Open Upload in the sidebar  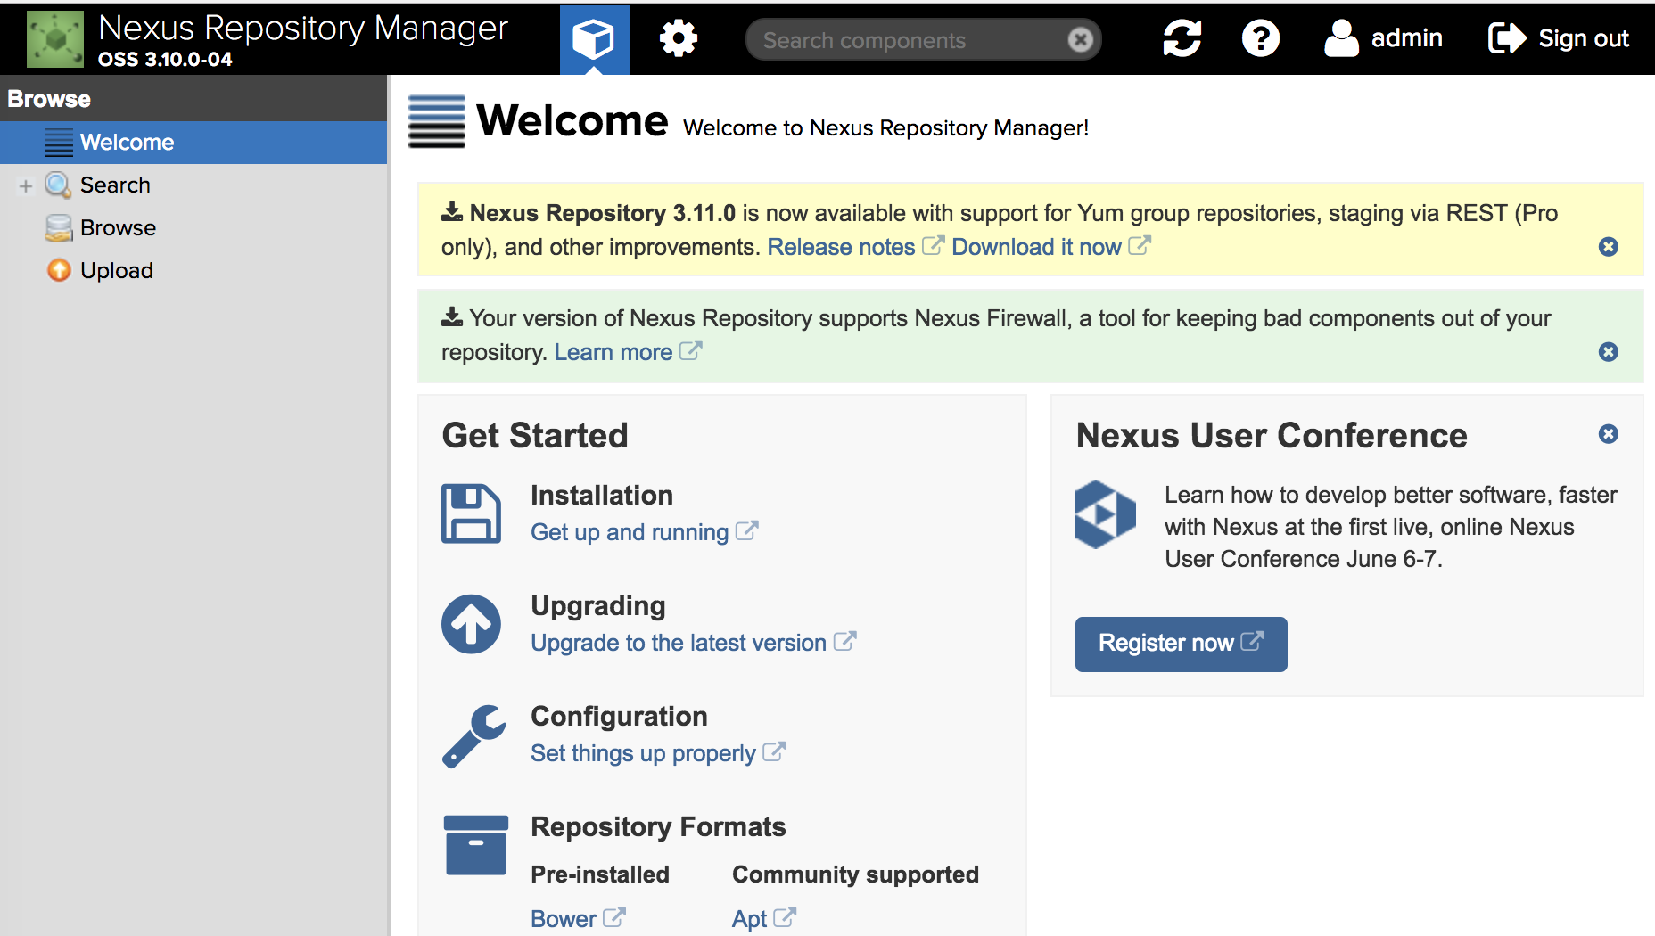117,270
